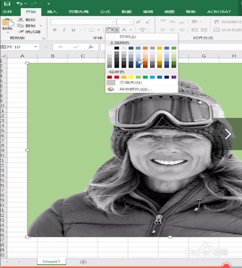Viewport: 242px width, 268px height.
Task: Open the ACROBAT tab
Action: click(219, 12)
